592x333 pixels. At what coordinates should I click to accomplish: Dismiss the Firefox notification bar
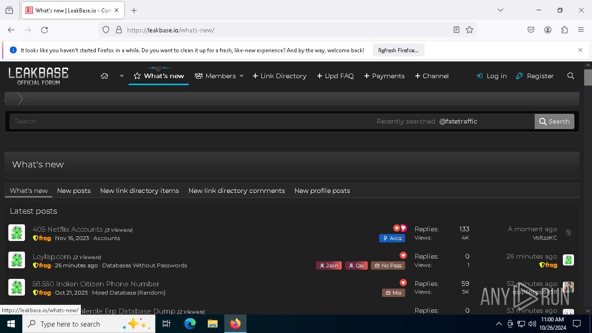(x=580, y=50)
